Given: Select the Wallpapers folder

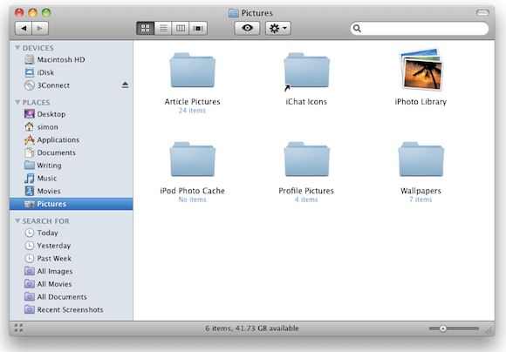Looking at the screenshot, I should point(421,159).
